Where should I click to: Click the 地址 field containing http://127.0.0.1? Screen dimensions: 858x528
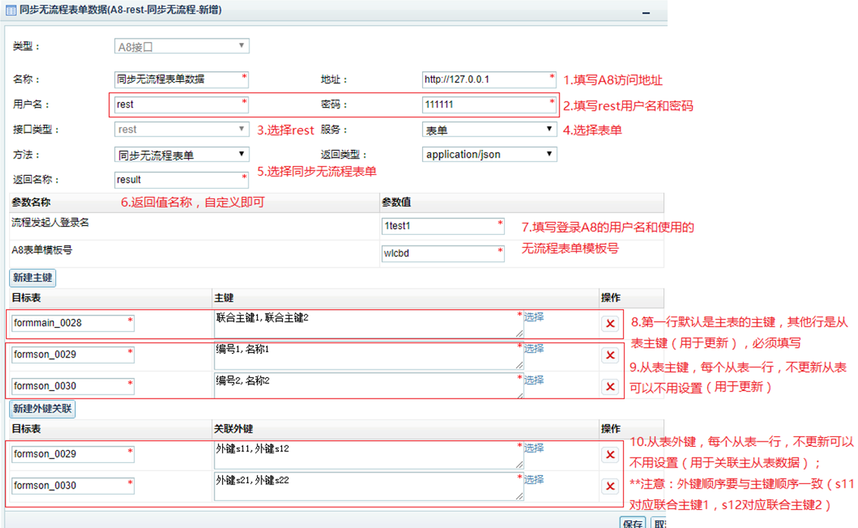pos(486,80)
